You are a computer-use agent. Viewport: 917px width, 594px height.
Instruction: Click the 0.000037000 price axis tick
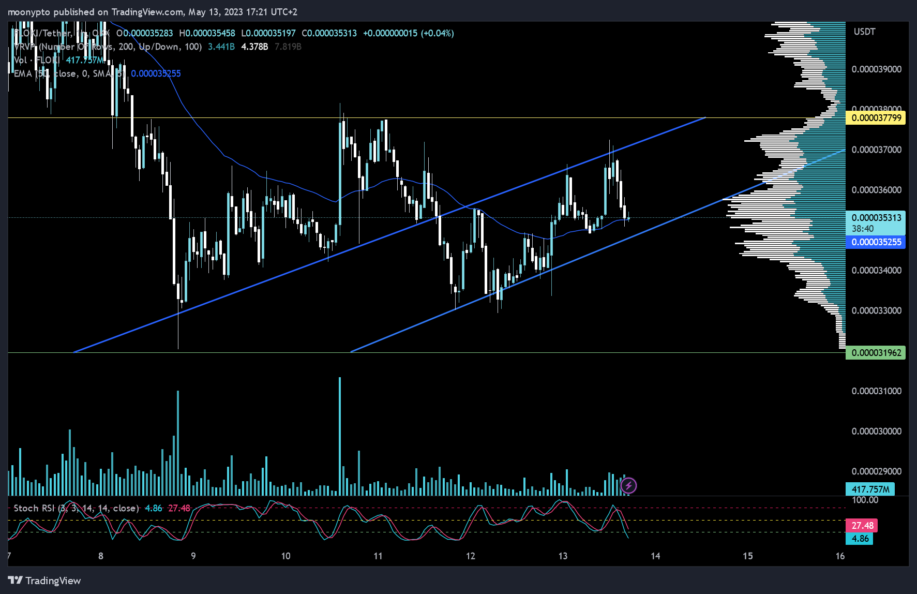click(x=876, y=150)
